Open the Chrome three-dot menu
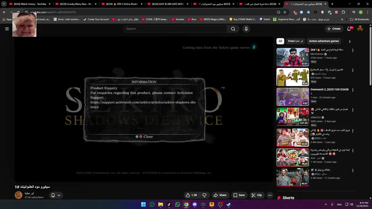 click(368, 12)
